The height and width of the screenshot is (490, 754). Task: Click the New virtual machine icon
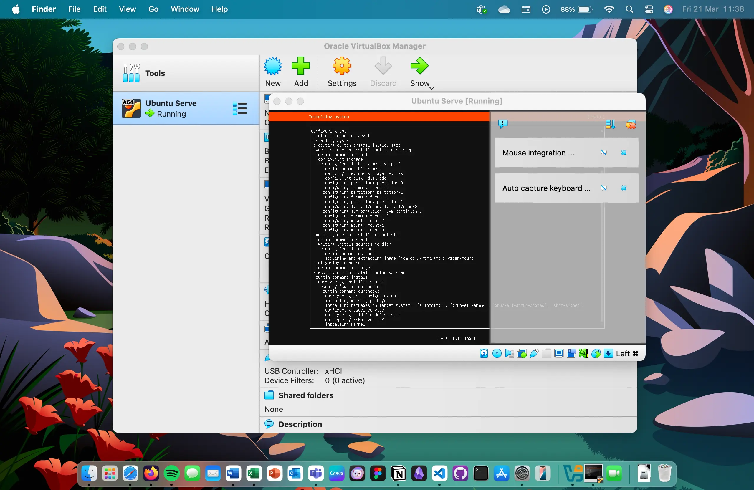(272, 66)
